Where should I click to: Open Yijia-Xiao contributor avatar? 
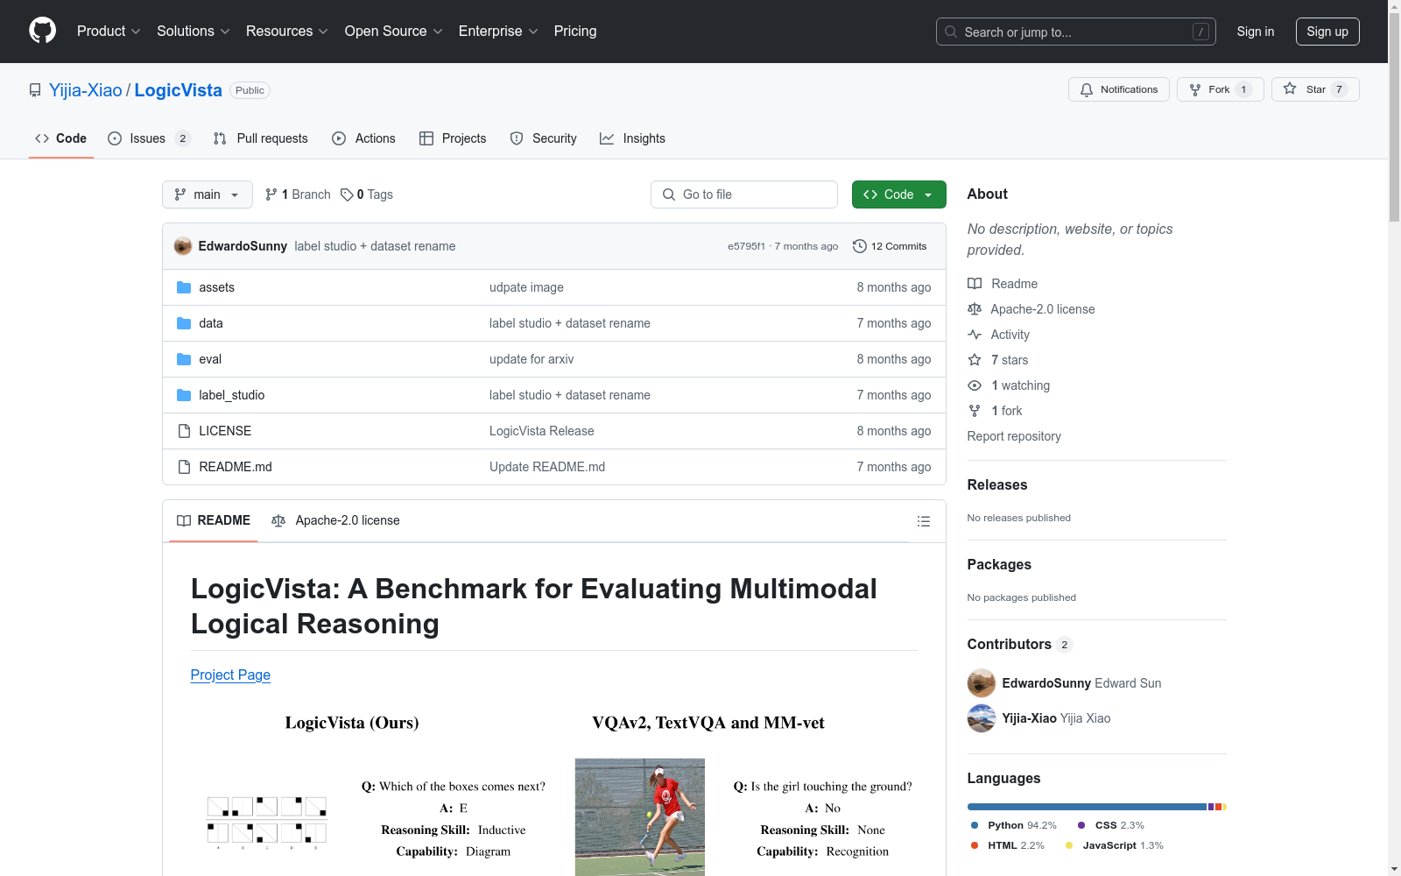[x=981, y=718]
